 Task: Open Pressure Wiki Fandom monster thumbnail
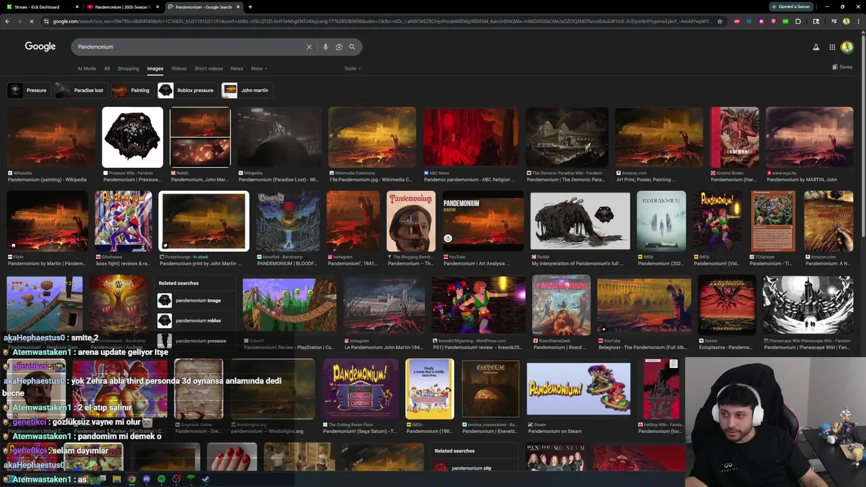(133, 137)
